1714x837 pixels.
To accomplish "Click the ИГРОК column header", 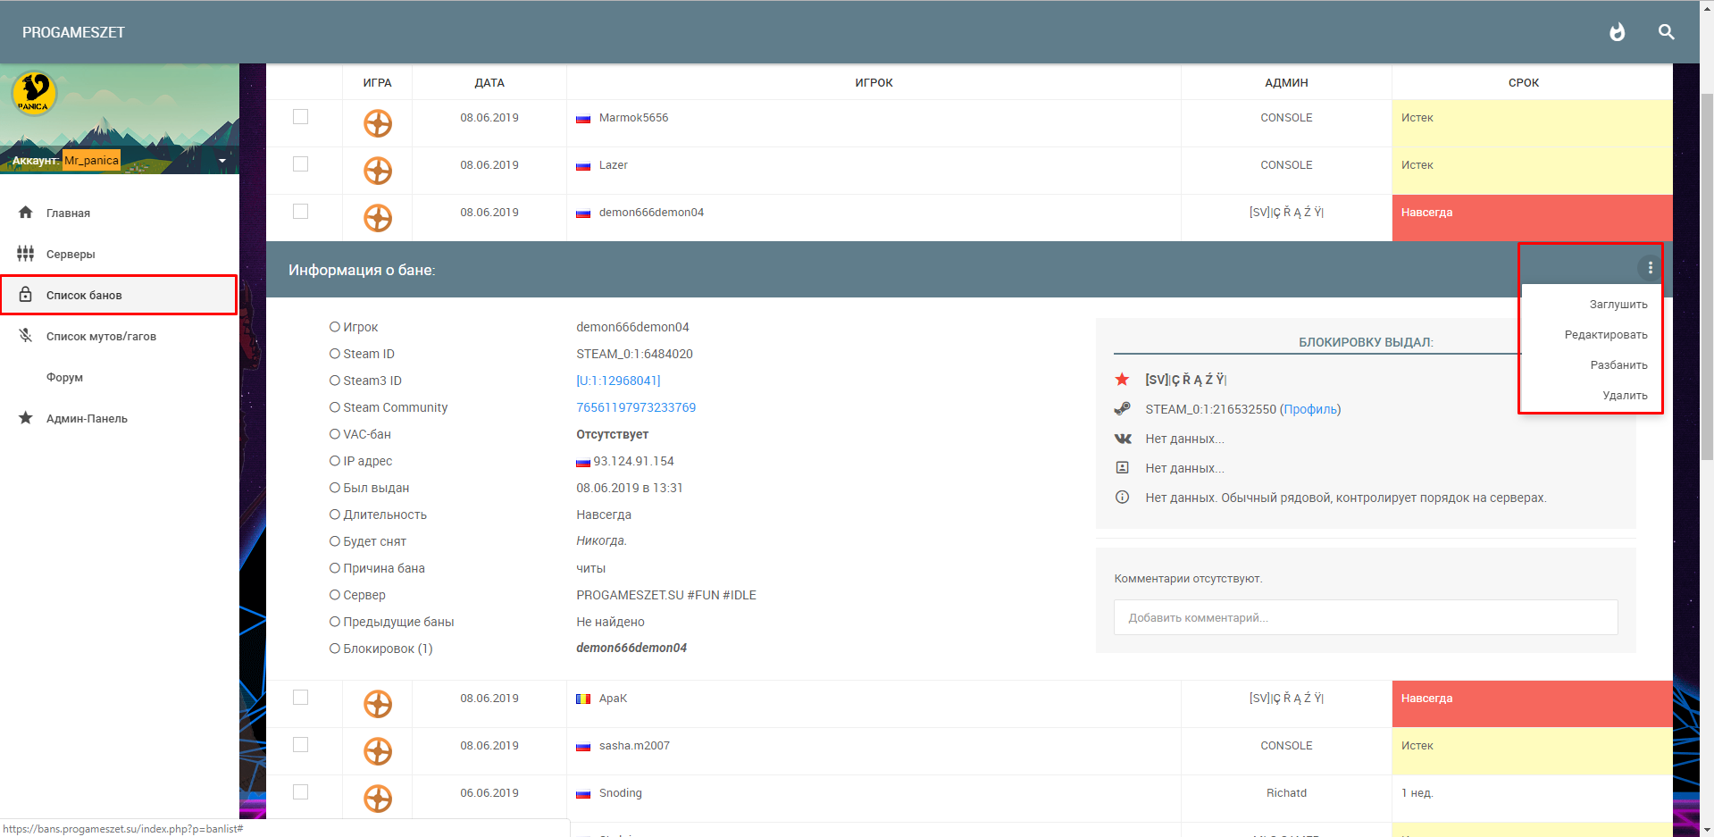I will point(874,82).
